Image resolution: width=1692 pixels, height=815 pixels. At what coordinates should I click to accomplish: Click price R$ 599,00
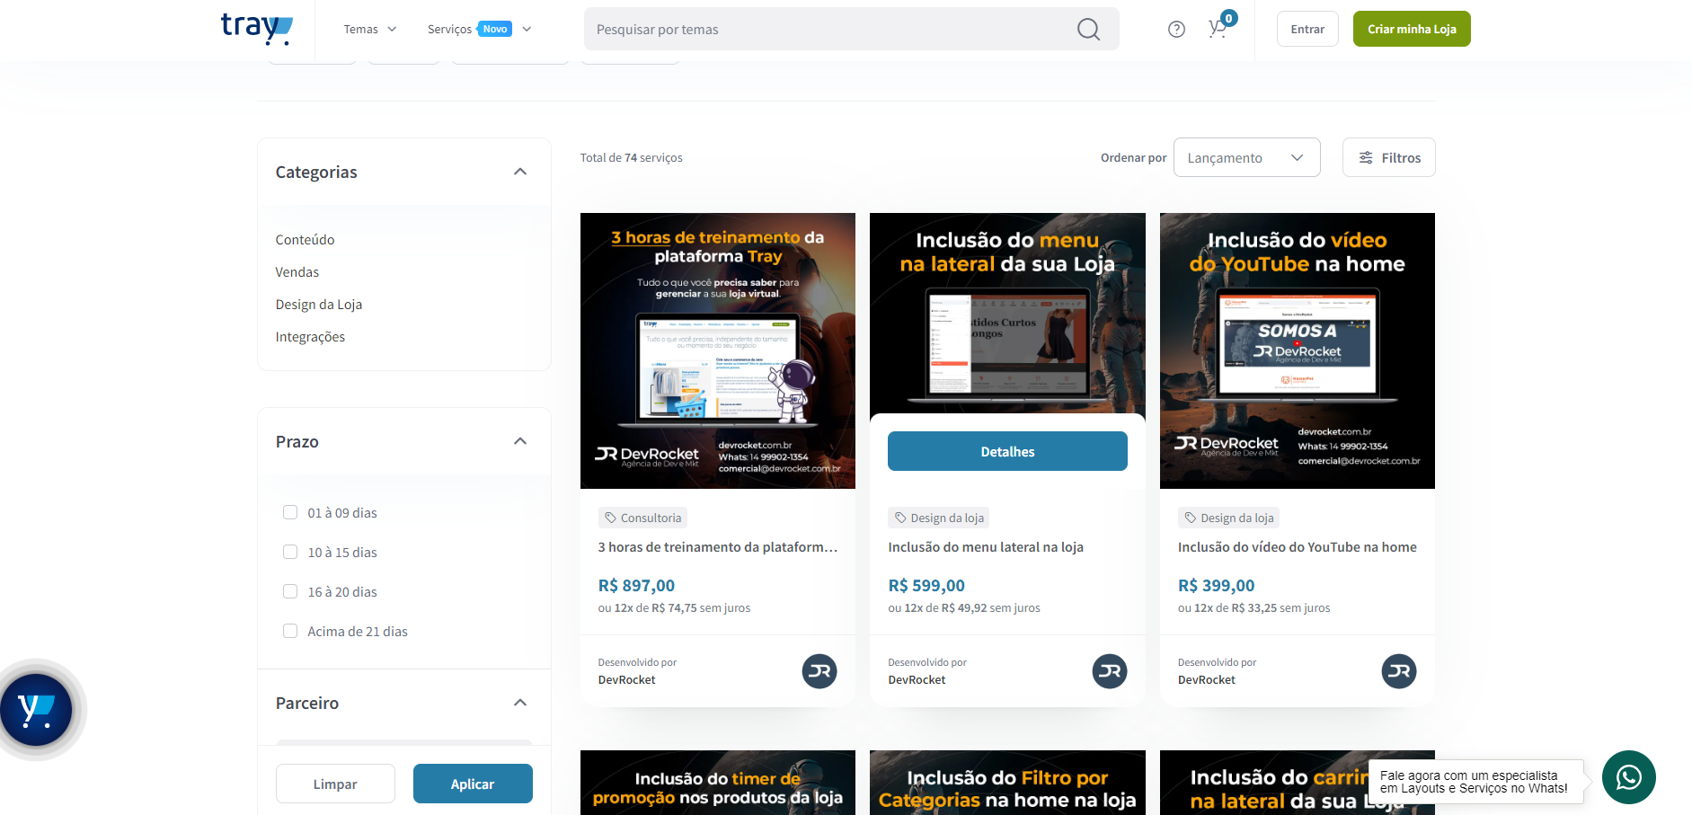[926, 586]
